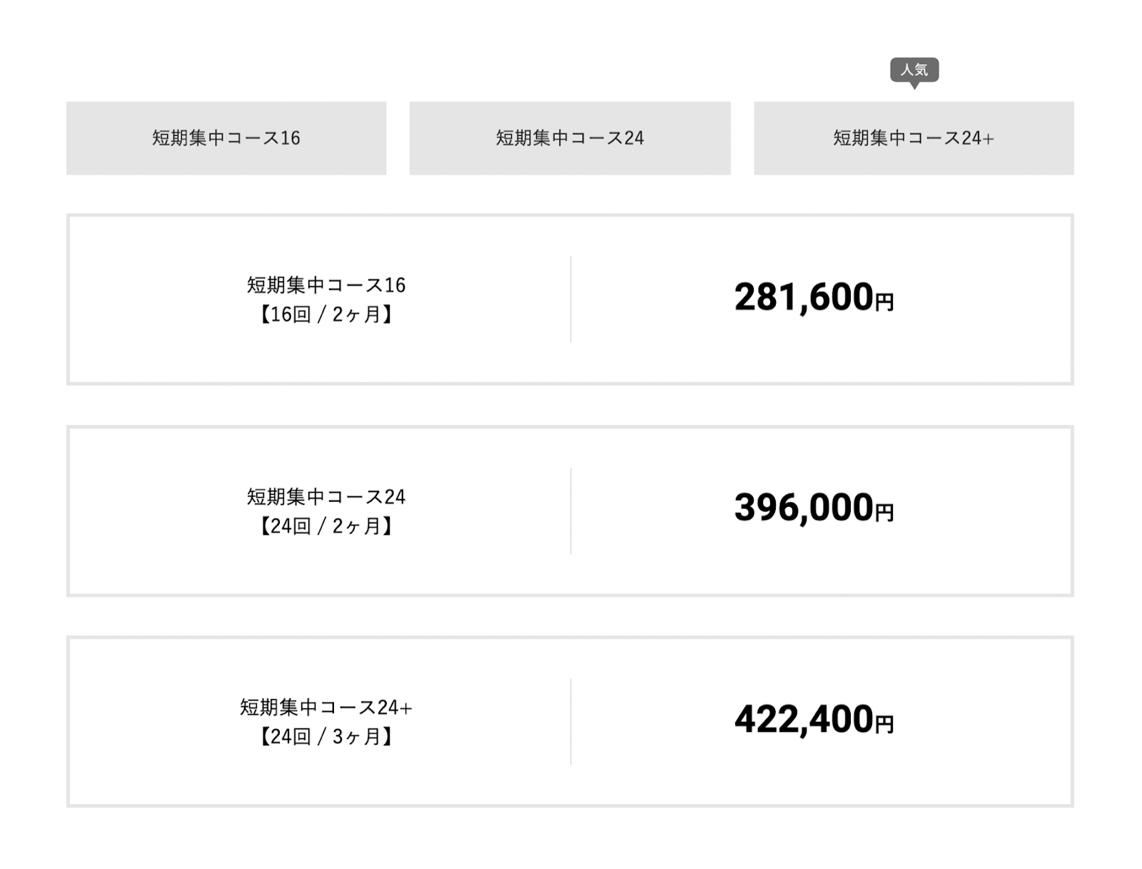Open the 短期集中コース24+ tab

(x=914, y=138)
